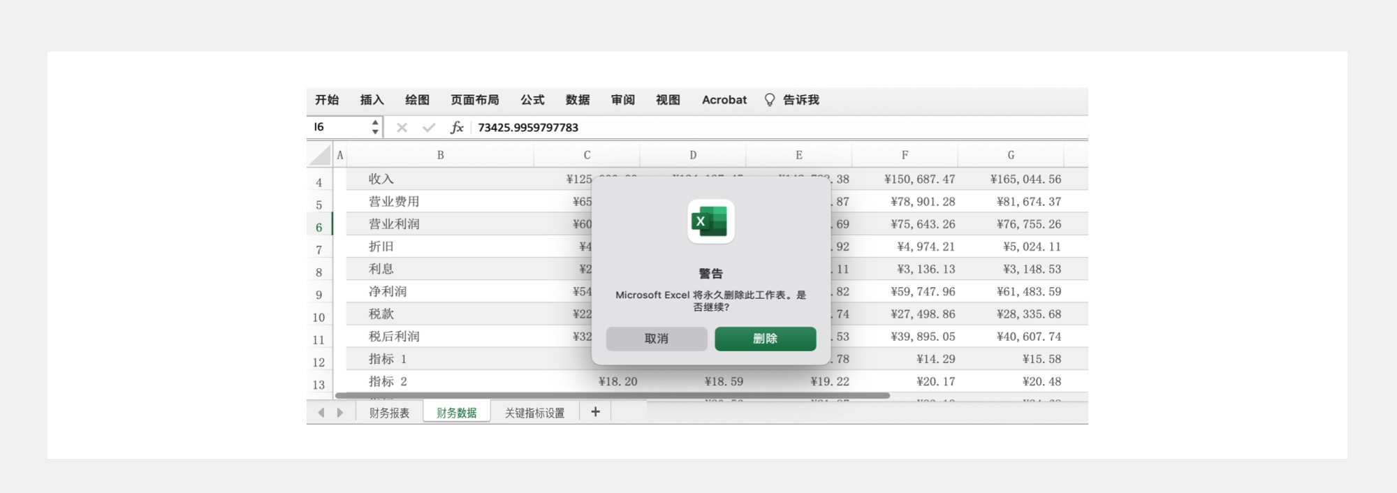This screenshot has width=1397, height=493.
Task: Click the formula bar value 73425.9959797783
Action: pyautogui.click(x=528, y=127)
